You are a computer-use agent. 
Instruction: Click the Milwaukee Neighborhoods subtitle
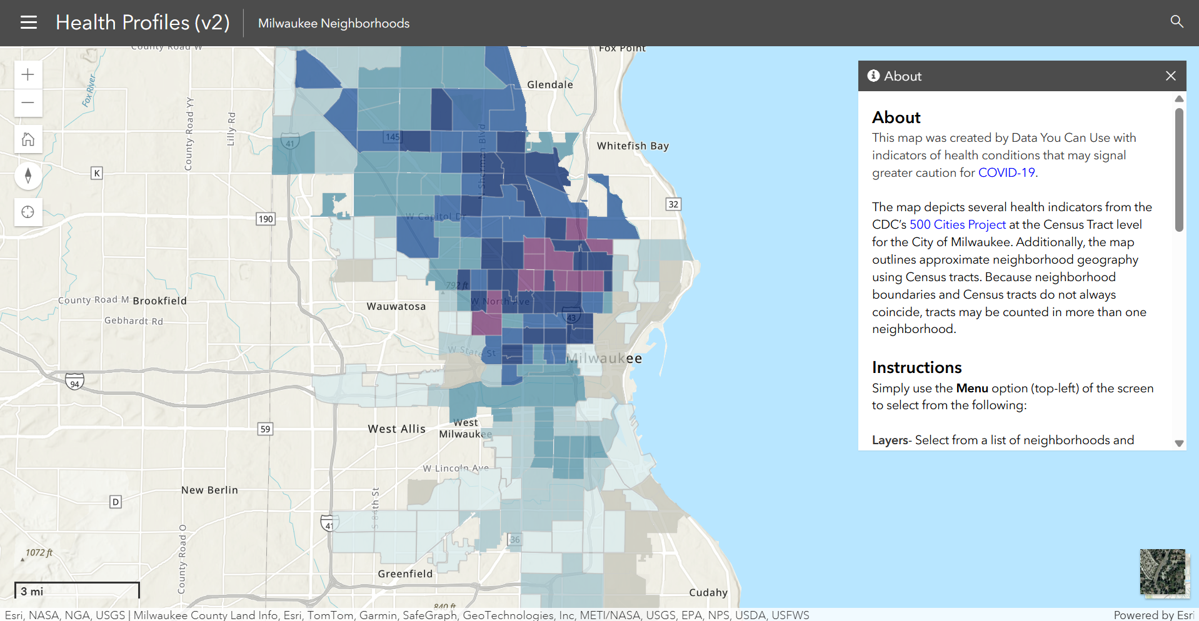pos(334,24)
